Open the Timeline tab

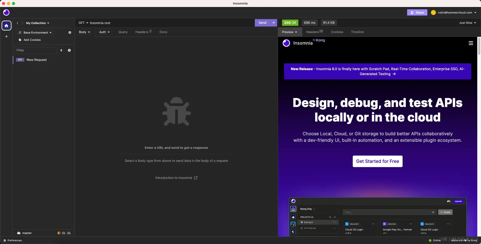[x=357, y=32]
